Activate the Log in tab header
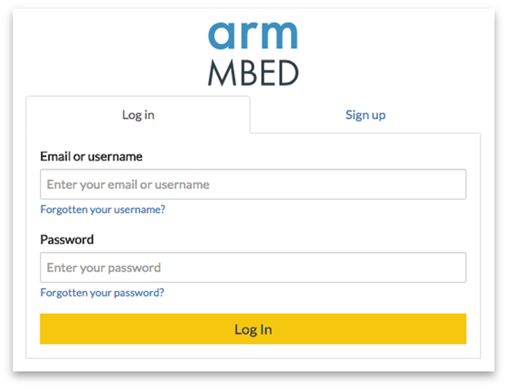Viewport: 506px width, 389px height. pyautogui.click(x=138, y=115)
